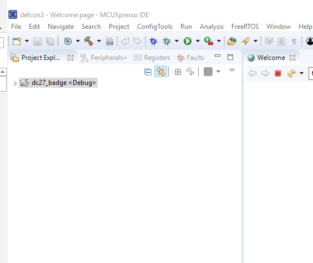Click the blue Debug bug icon
Image resolution: width=313 pixels, height=263 pixels.
tap(154, 41)
